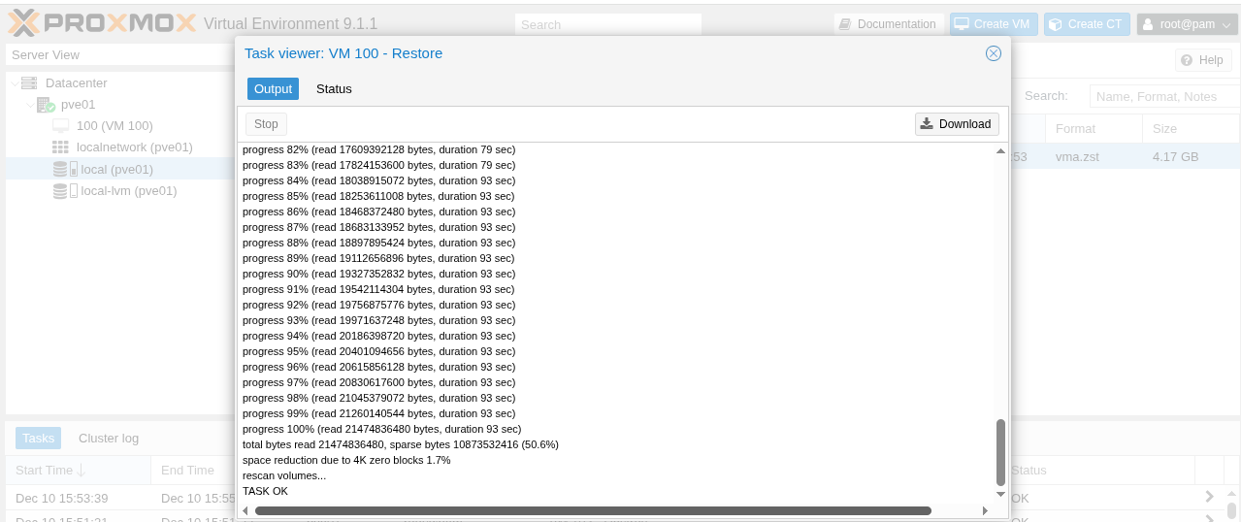Select local (pve01) storage
Screen dimensions: 1241x522
click(117, 169)
